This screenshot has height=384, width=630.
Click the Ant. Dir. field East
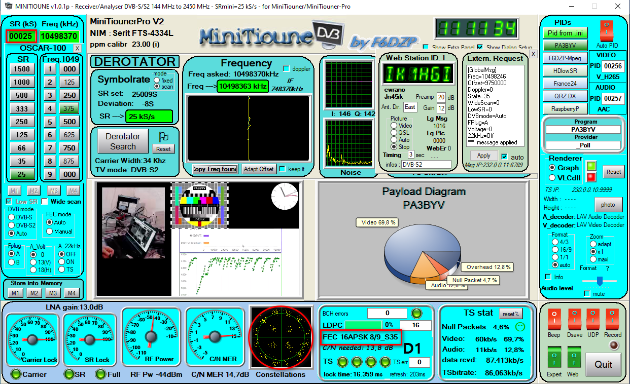(x=410, y=107)
